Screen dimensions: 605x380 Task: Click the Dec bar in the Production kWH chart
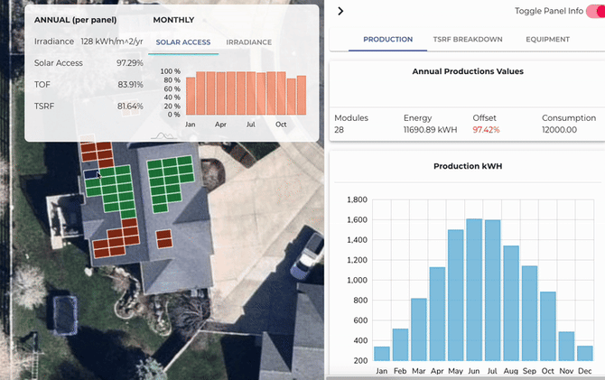coord(585,353)
